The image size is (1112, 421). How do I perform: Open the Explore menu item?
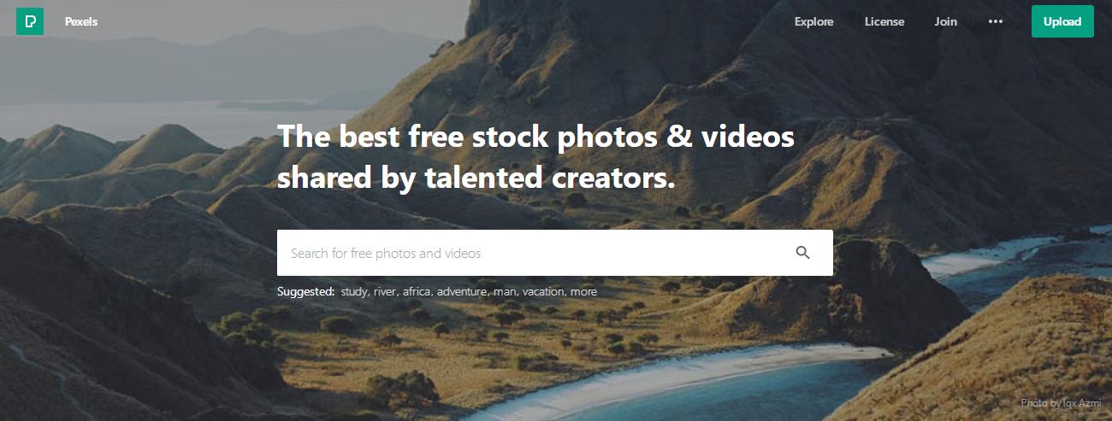pyautogui.click(x=813, y=22)
